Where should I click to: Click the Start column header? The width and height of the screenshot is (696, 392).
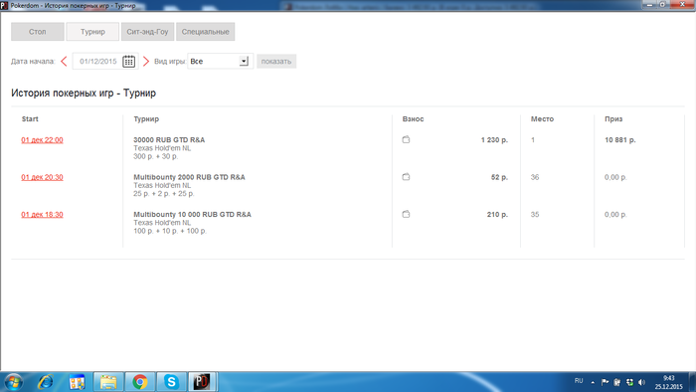pyautogui.click(x=30, y=119)
